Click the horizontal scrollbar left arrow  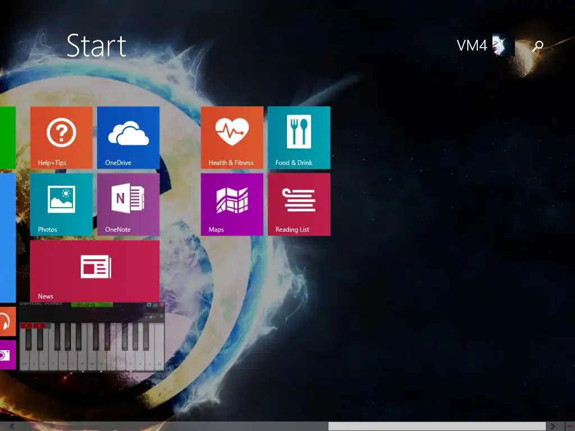pos(12,427)
